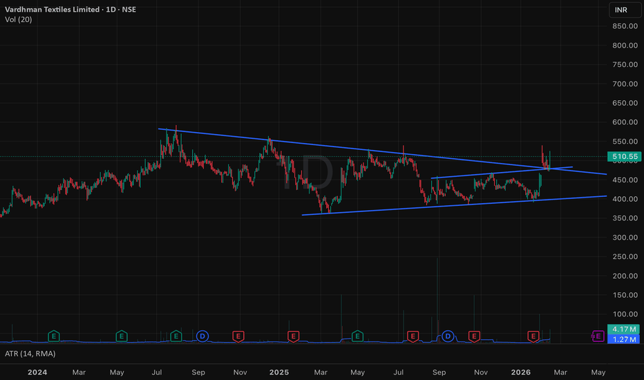Click the red earnings marker near November 2024
Viewport: 644px width, 380px height.
(238, 336)
